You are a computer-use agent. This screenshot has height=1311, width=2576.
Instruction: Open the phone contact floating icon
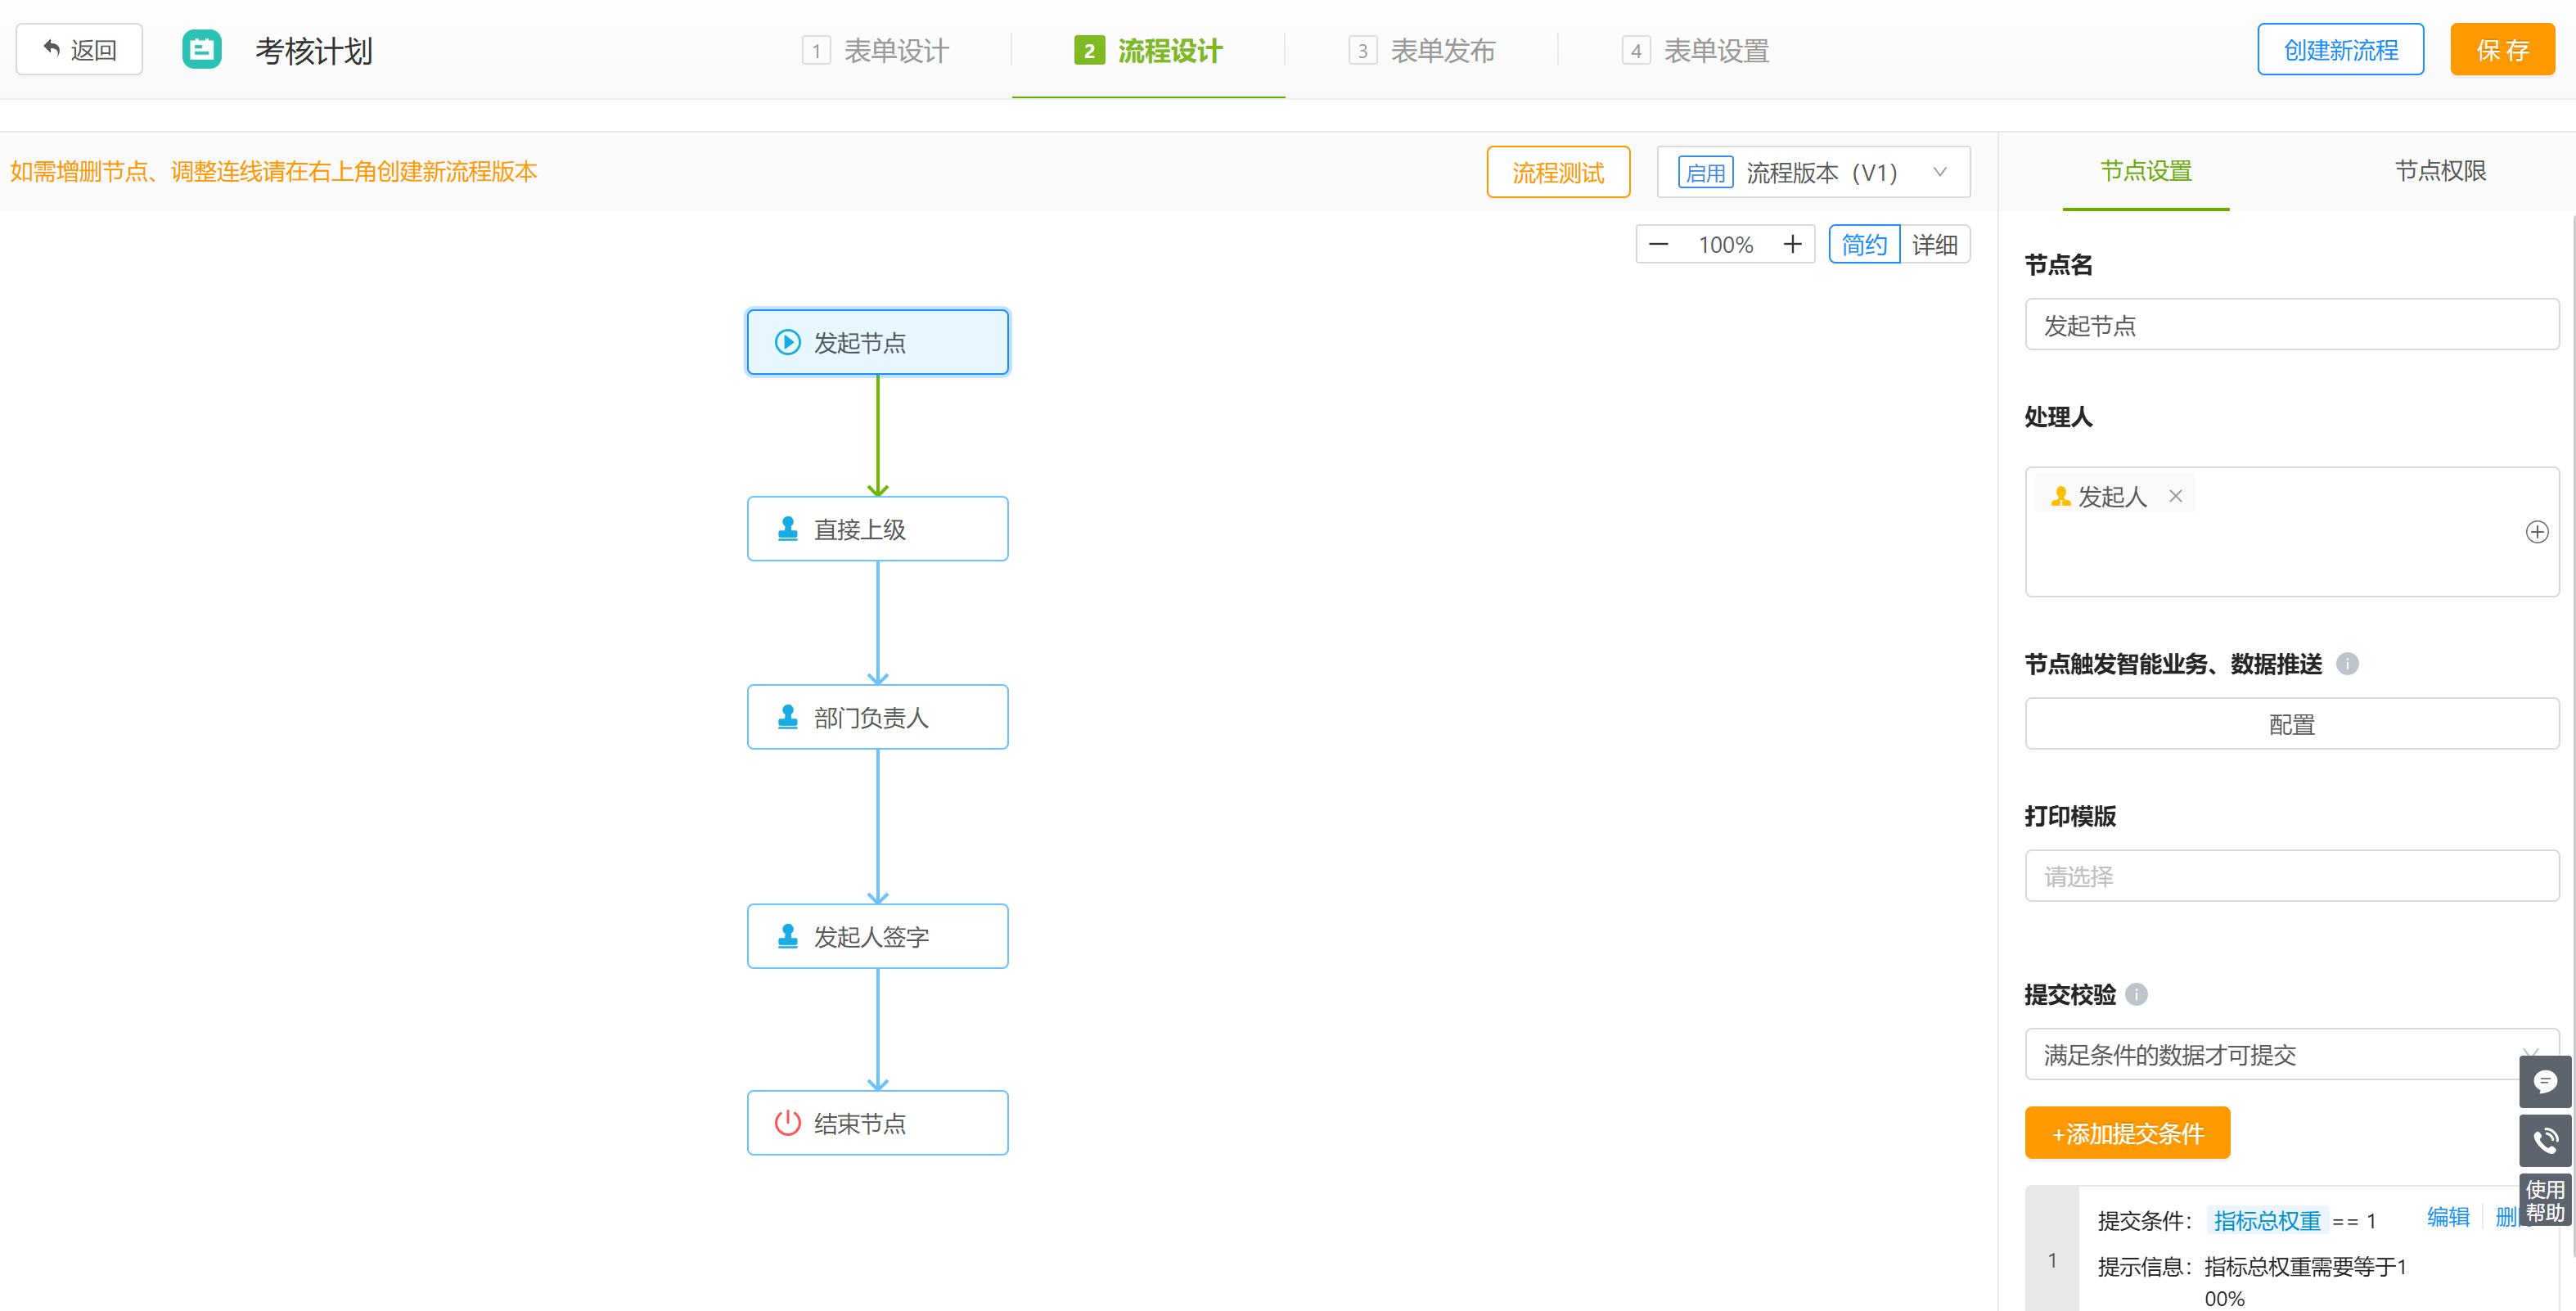pos(2544,1140)
